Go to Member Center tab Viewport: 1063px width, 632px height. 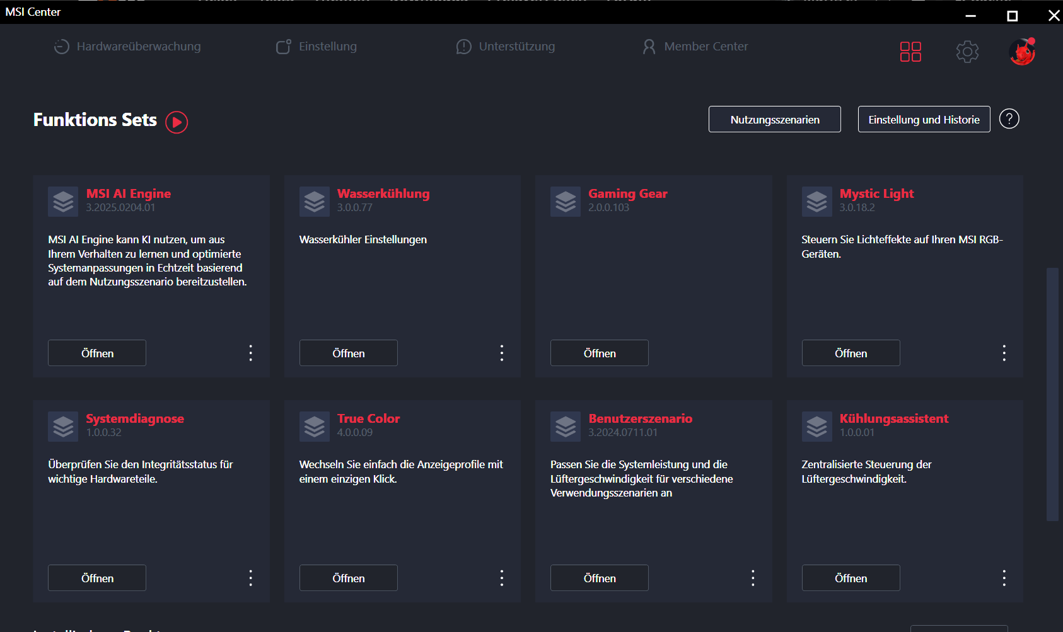tap(695, 47)
